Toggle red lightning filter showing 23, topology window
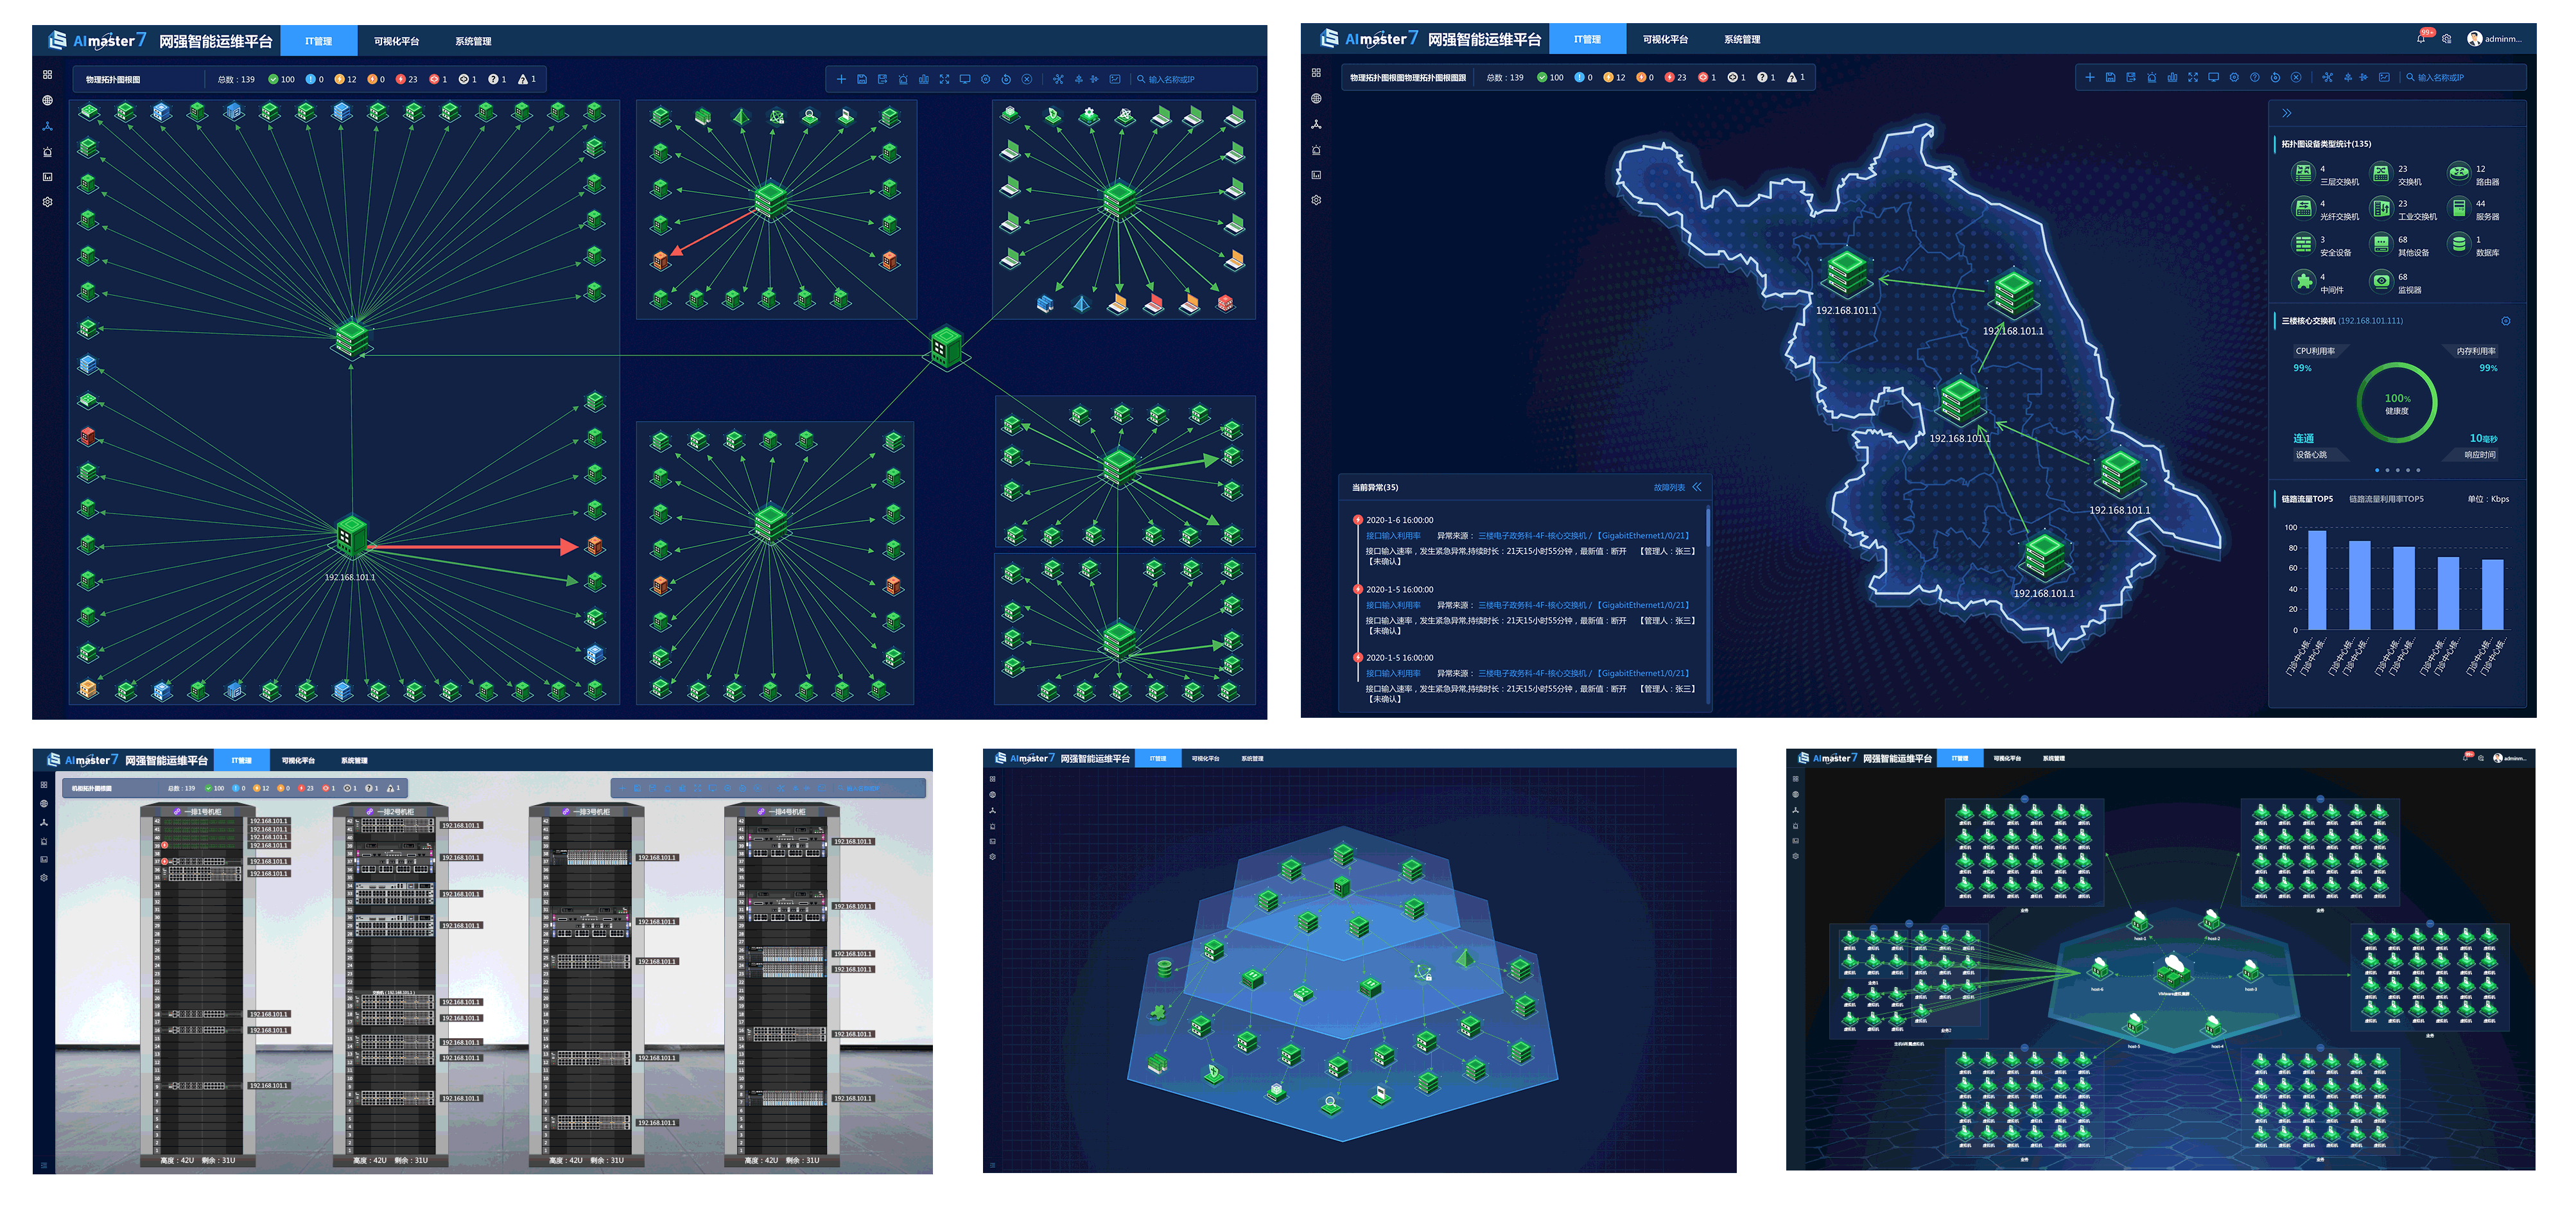Screen dimensions: 2576x1218 (407, 79)
